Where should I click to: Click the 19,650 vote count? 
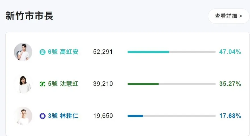pos(103,116)
